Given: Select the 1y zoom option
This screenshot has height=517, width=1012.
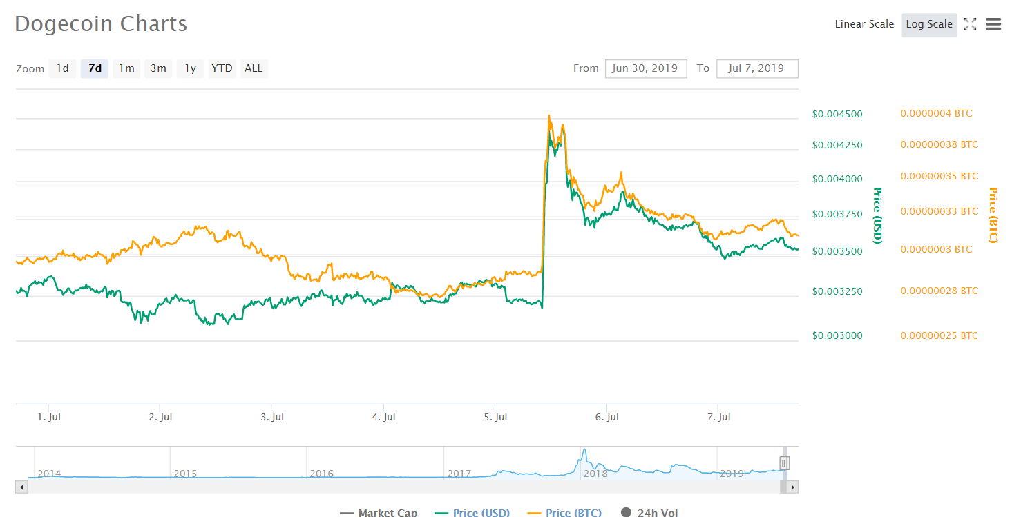Looking at the screenshot, I should tap(189, 68).
